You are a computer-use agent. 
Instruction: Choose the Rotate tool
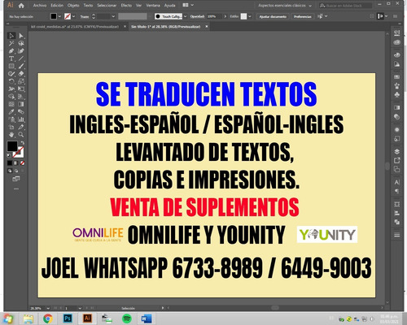click(11, 81)
